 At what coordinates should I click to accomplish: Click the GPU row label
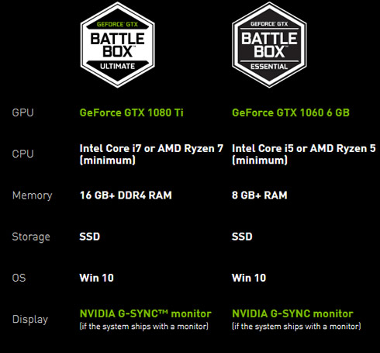(x=22, y=112)
